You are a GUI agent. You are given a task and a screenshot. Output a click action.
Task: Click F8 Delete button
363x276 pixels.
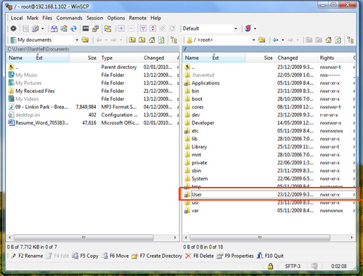click(200, 256)
